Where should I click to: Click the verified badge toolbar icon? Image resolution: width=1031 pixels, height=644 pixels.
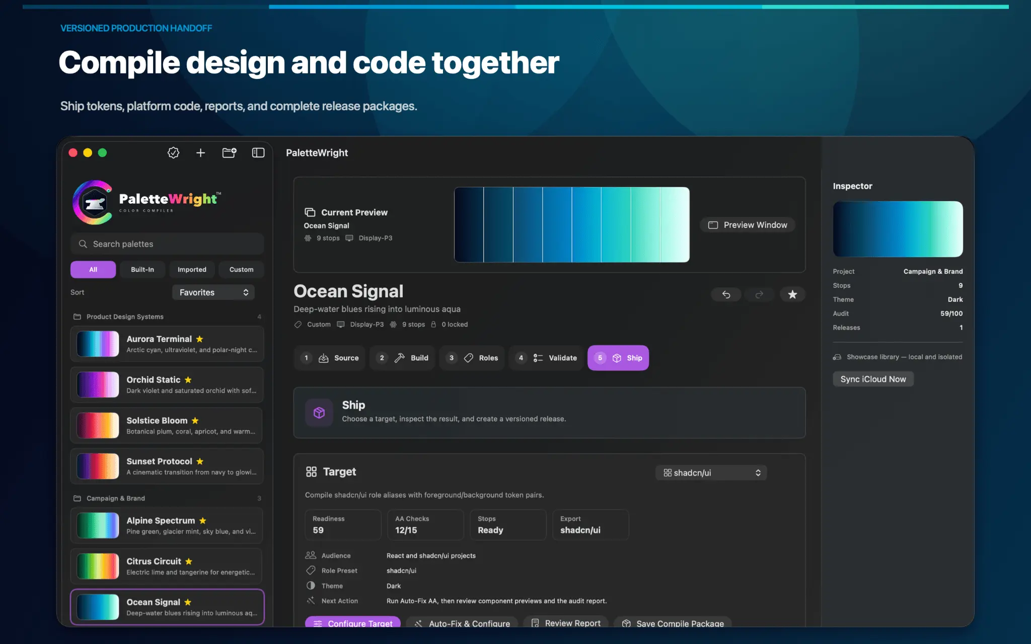point(173,152)
